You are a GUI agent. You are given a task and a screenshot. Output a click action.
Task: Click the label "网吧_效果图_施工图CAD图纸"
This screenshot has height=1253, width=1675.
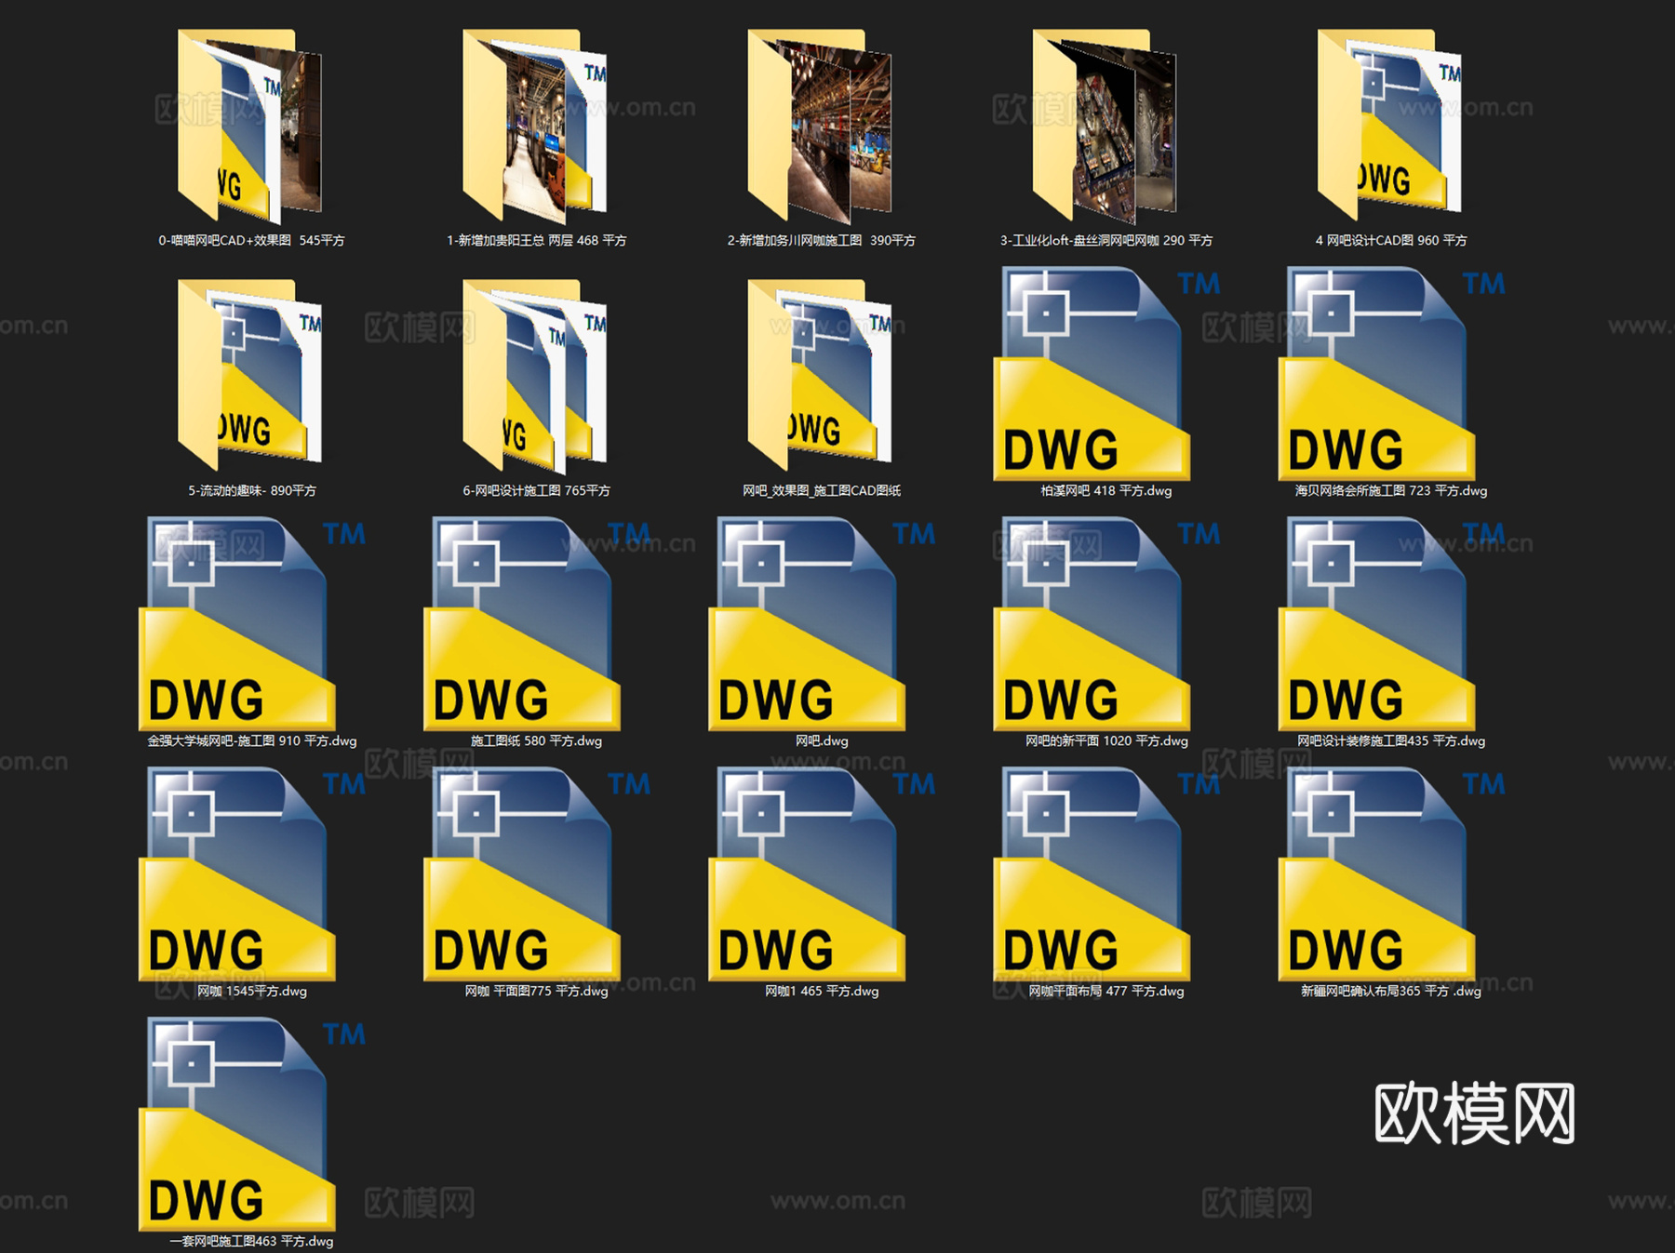(822, 490)
